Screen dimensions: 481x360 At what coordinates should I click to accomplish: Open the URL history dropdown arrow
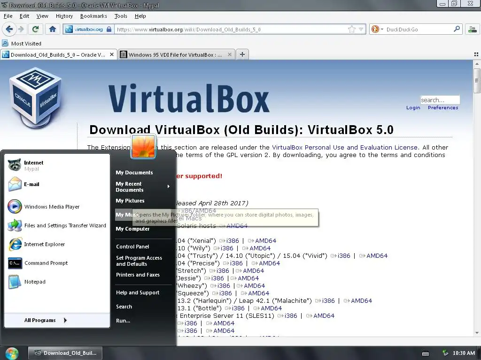point(361,30)
